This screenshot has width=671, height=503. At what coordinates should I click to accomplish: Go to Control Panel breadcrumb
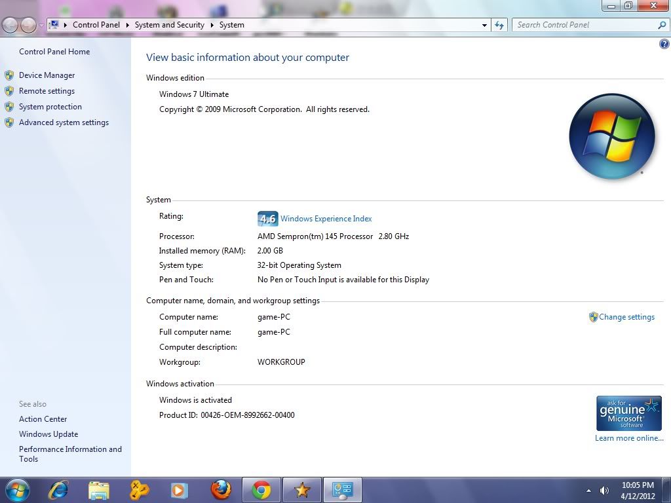[96, 25]
